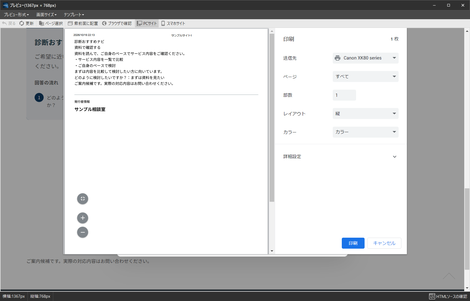Click the 1 枚 sheet count

tap(395, 39)
